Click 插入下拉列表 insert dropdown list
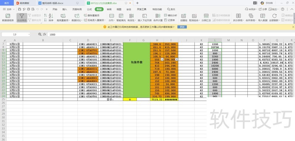The width and height of the screenshot is (295, 141). (x=145, y=18)
